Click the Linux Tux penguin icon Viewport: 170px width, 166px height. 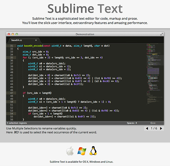(x=93, y=151)
